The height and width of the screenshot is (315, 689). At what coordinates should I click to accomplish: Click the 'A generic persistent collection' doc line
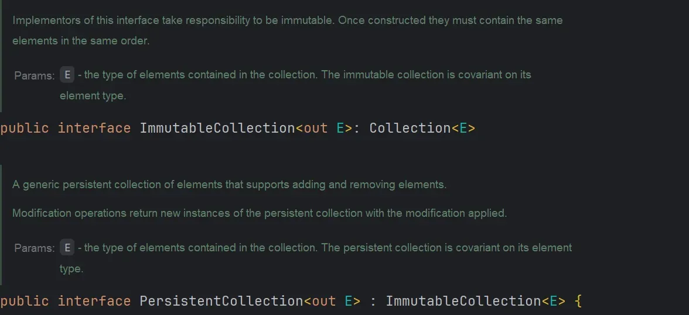tap(229, 185)
